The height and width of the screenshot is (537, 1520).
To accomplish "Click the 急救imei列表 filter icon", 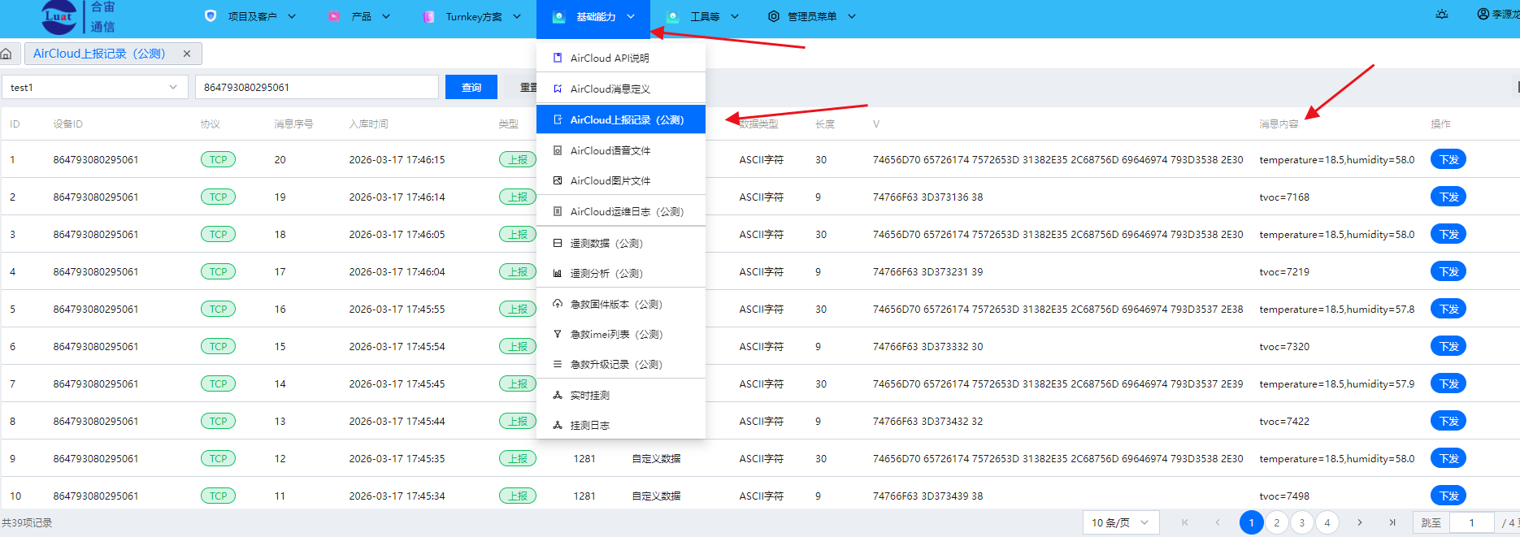I will 558,334.
